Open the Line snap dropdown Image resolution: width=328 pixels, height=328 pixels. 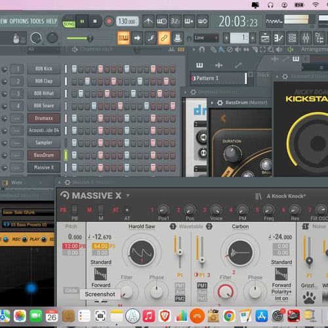206,38
